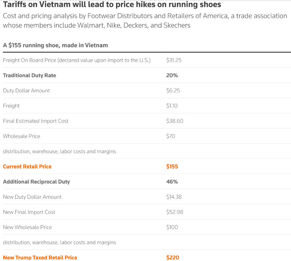
Task: Select the $1.10 Freight value
Action: (172, 106)
